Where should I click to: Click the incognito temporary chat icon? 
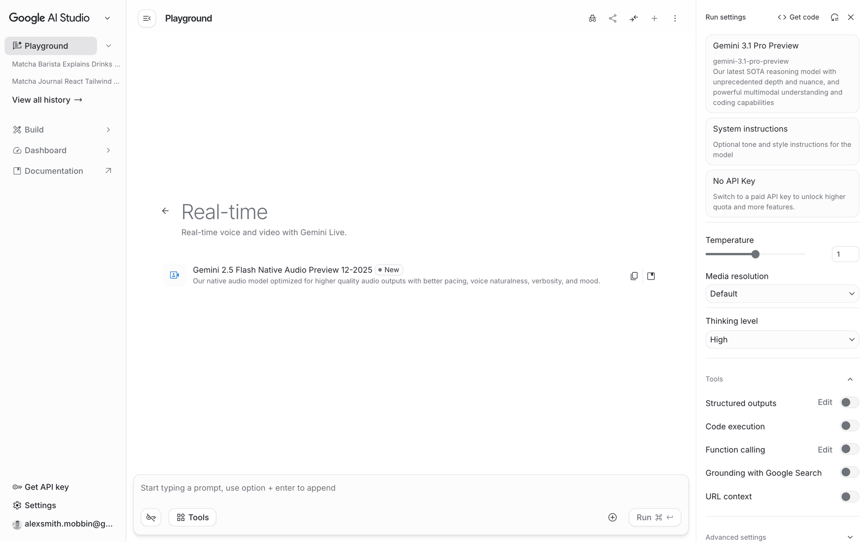(592, 19)
